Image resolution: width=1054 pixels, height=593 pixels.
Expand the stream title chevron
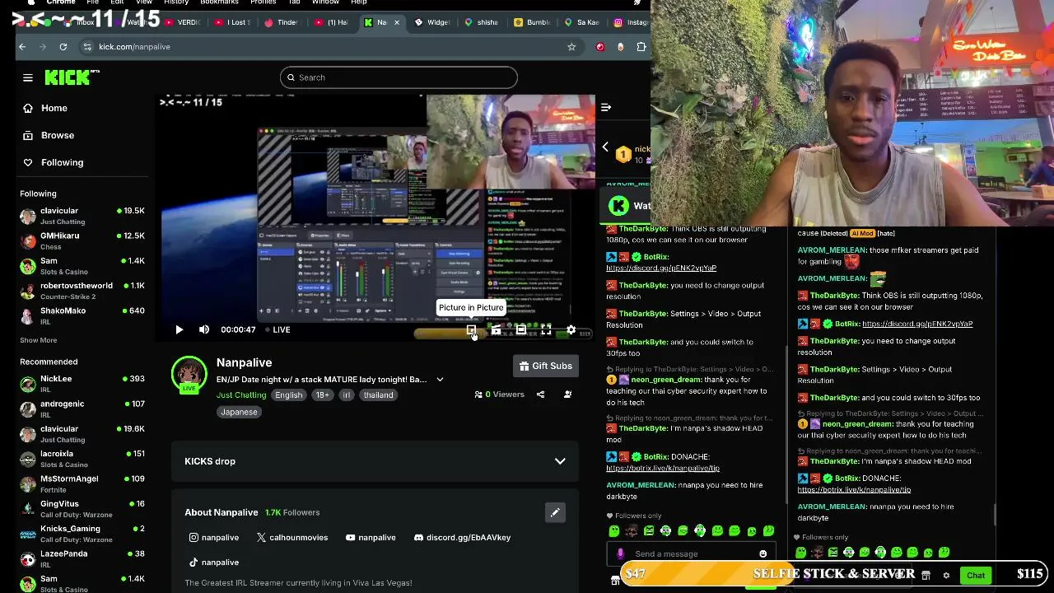[x=440, y=380]
